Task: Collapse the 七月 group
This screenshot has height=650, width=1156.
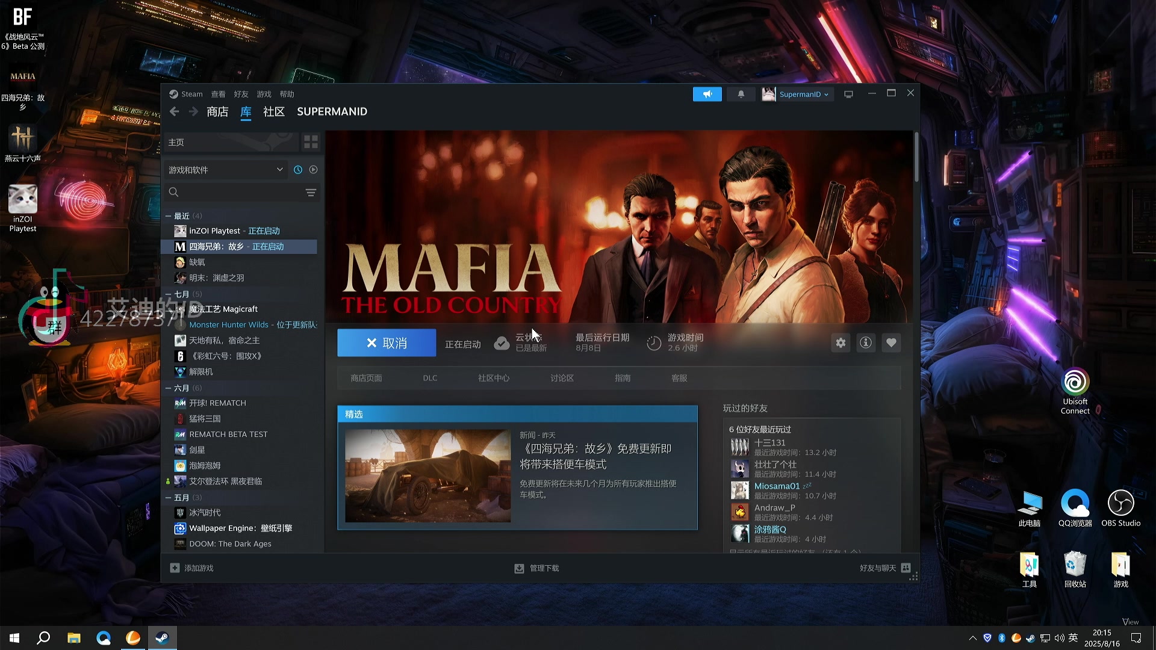Action: coord(169,294)
